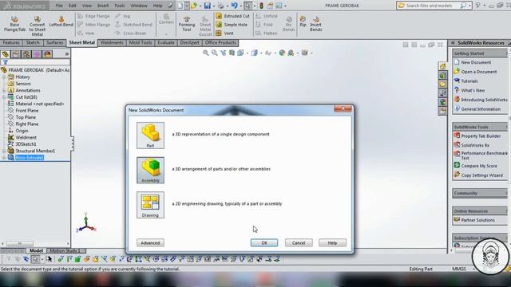Choose the Drawing document type icon
Screen dimensions: 511x287
[x=150, y=205]
